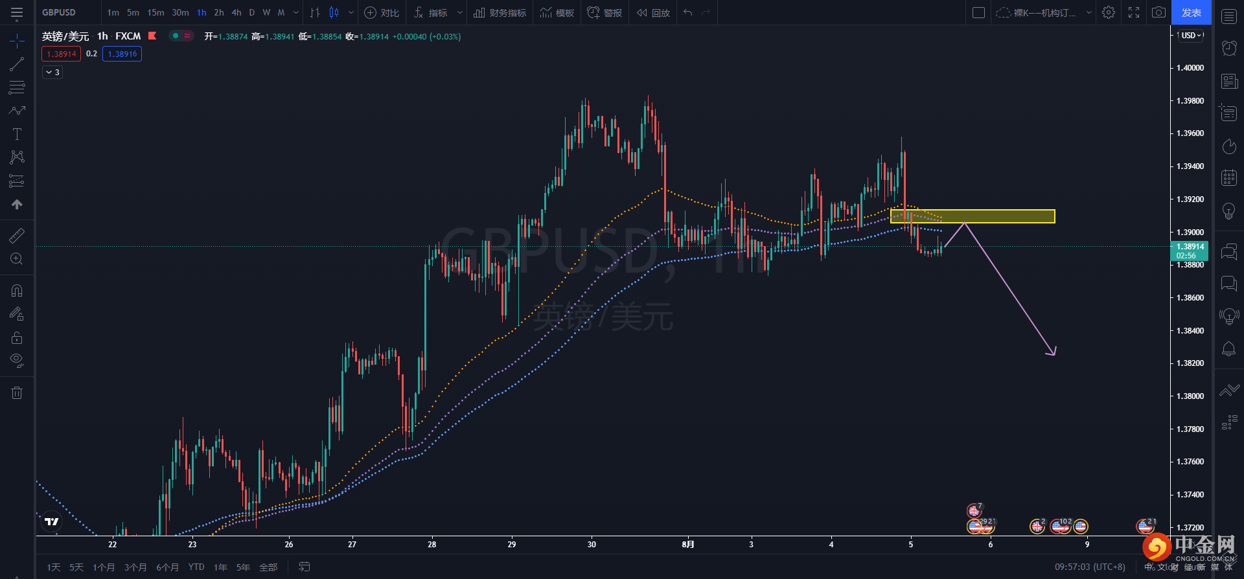This screenshot has width=1244, height=579.
Task: Activate the zoom in tool
Action: pyautogui.click(x=17, y=259)
